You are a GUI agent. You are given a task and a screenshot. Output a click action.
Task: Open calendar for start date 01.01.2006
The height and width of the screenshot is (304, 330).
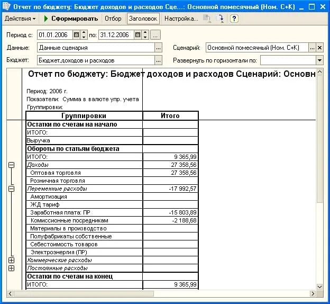76,35
